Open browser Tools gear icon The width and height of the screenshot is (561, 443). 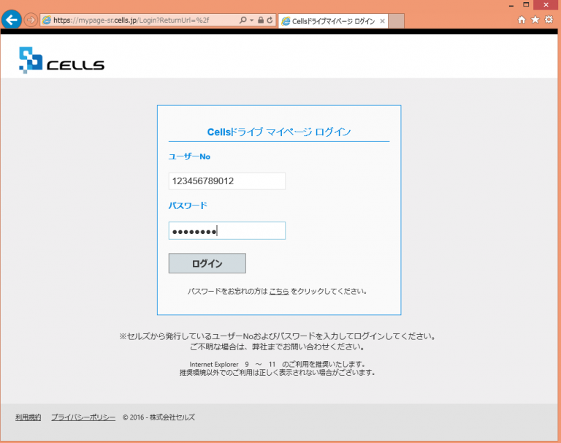(549, 20)
